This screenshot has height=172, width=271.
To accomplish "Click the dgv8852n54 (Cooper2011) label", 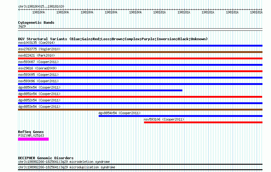I will [x=39, y=100].
